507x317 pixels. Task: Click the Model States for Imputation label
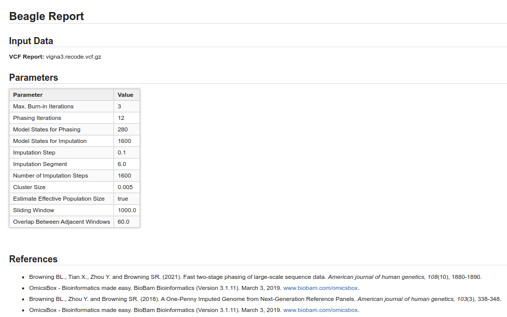click(50, 141)
